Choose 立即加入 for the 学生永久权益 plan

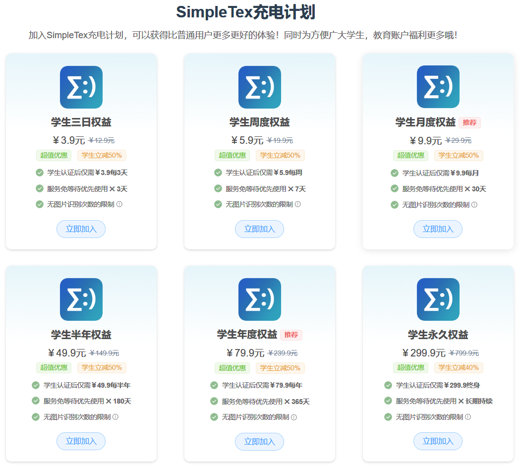[x=438, y=441]
